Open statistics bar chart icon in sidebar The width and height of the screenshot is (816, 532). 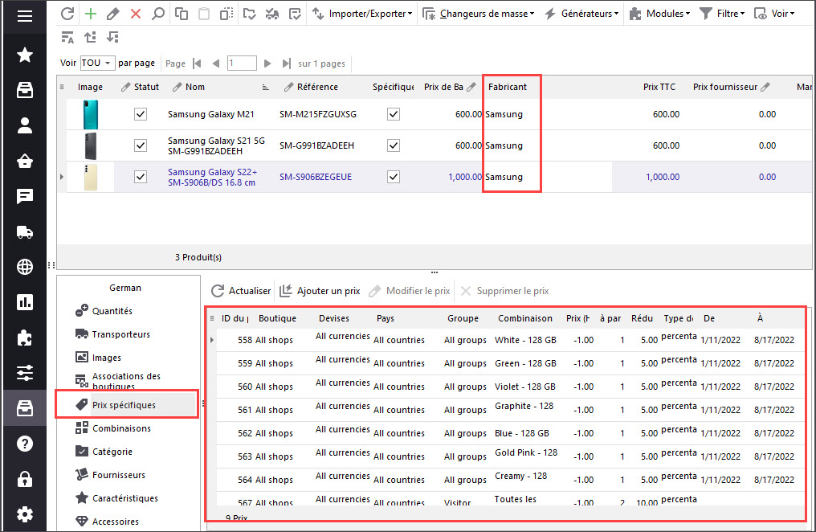[24, 302]
